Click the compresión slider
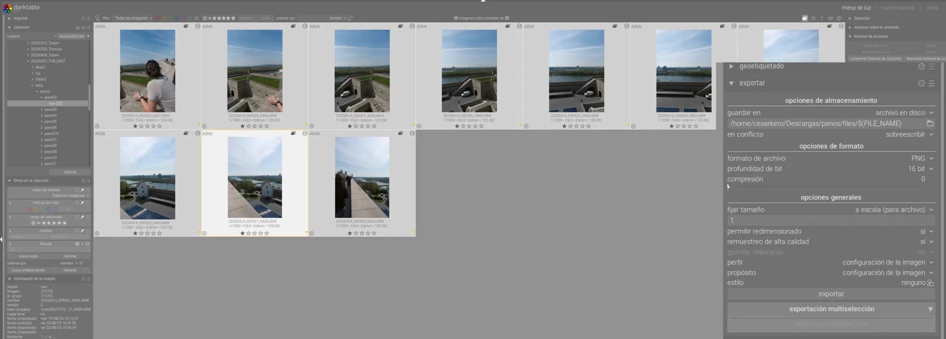Viewport: 946px width, 339px height. (831, 179)
